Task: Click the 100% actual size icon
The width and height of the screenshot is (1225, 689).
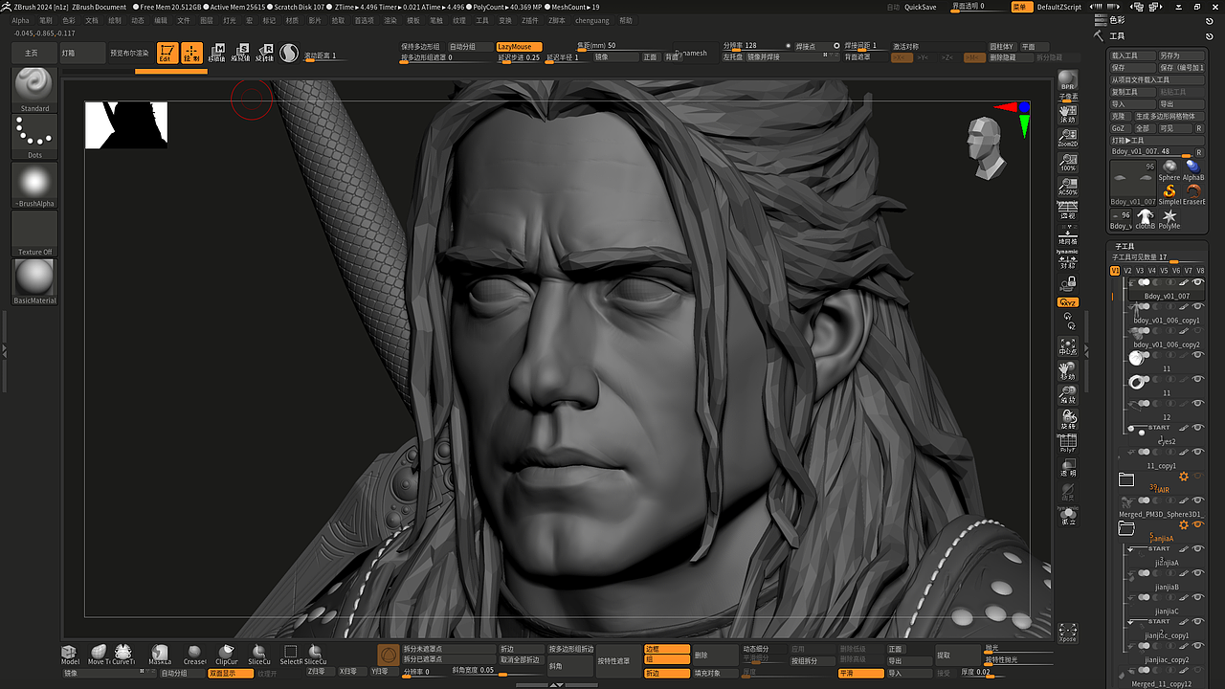Action: tap(1068, 162)
